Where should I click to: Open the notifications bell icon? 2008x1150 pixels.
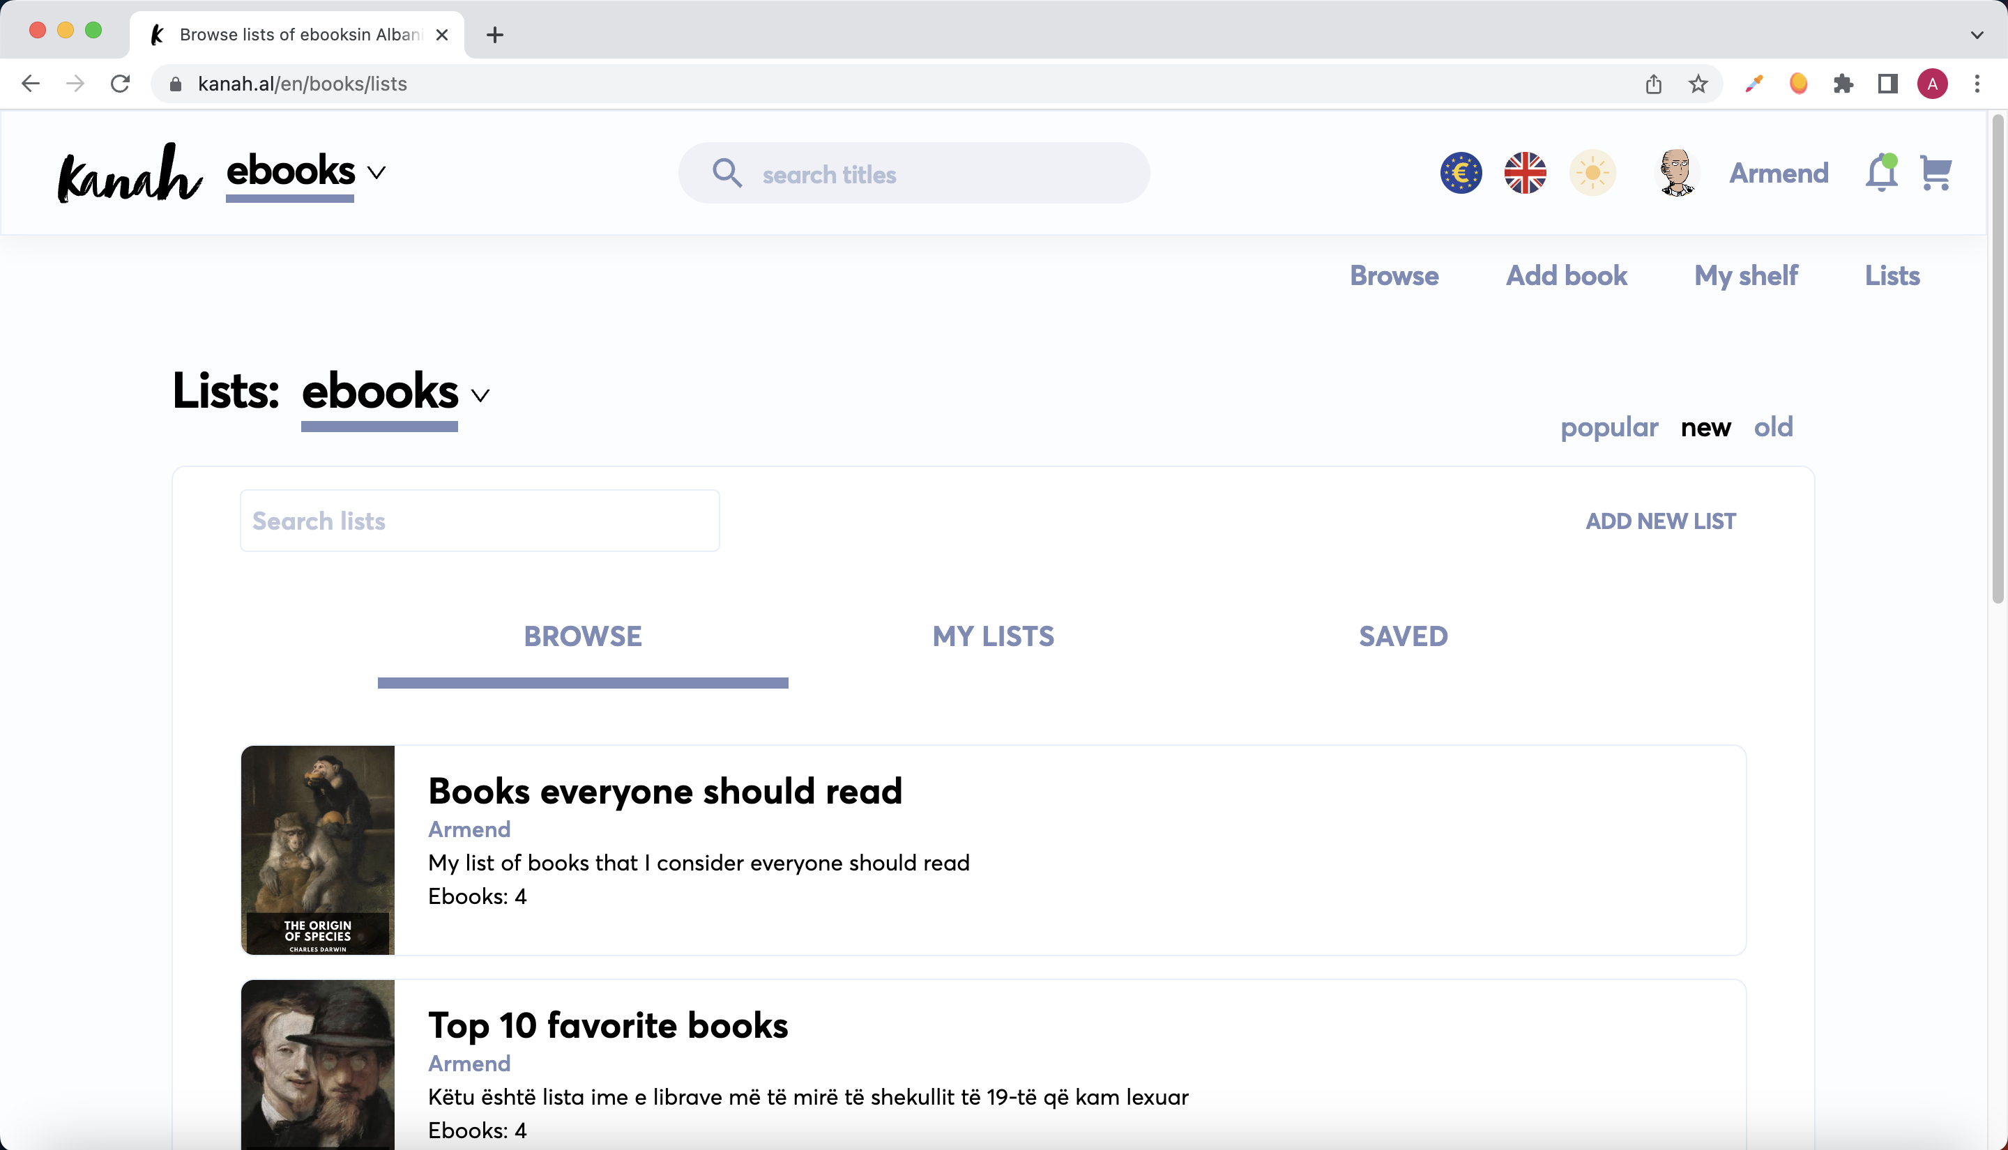[1881, 173]
